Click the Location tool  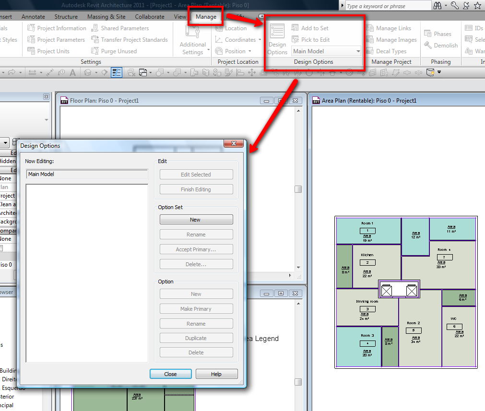click(x=231, y=28)
